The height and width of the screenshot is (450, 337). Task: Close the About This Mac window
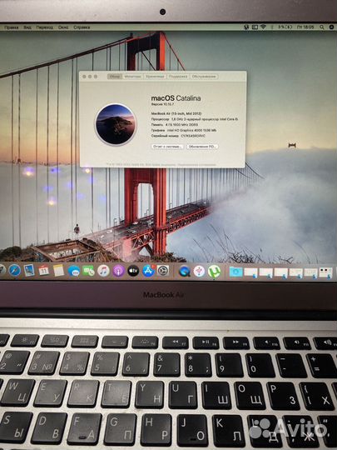[84, 77]
